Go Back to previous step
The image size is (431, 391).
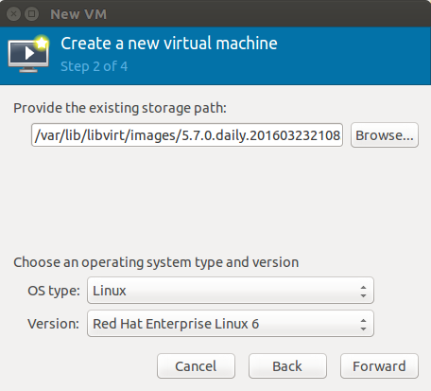click(x=287, y=366)
